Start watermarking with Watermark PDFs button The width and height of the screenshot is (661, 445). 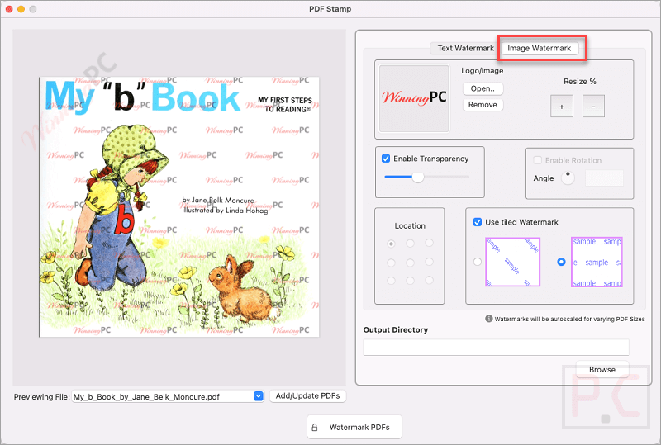pos(354,427)
